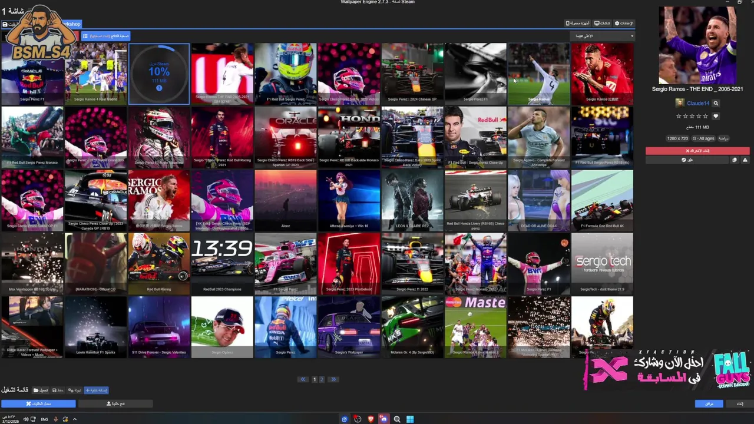Open the LEON & CLAIRE RE2 wallpaper
The width and height of the screenshot is (754, 424).
[x=412, y=200]
